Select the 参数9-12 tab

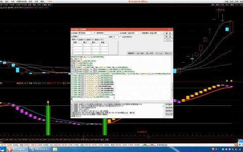90,40
